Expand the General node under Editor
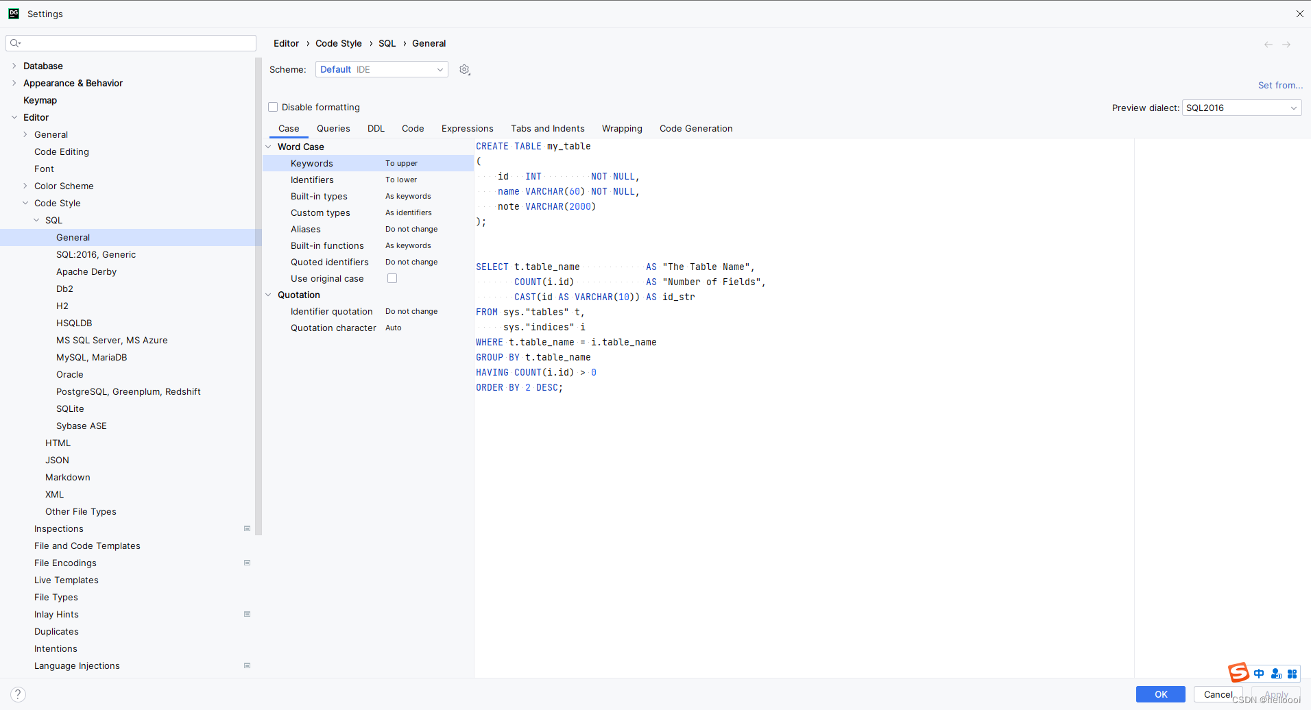The image size is (1311, 710). 25,134
